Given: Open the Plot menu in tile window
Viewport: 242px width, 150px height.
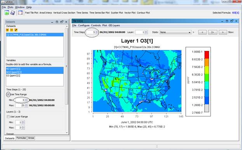Looking at the screenshot, I should click(x=104, y=26).
